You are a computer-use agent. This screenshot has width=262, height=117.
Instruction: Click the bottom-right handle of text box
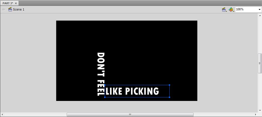click(x=169, y=97)
